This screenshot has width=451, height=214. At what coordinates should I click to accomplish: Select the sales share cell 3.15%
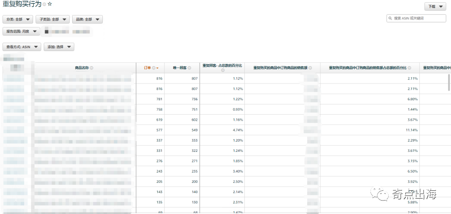[412, 161]
